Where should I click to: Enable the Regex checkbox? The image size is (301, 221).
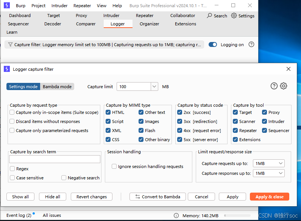click(x=12, y=169)
